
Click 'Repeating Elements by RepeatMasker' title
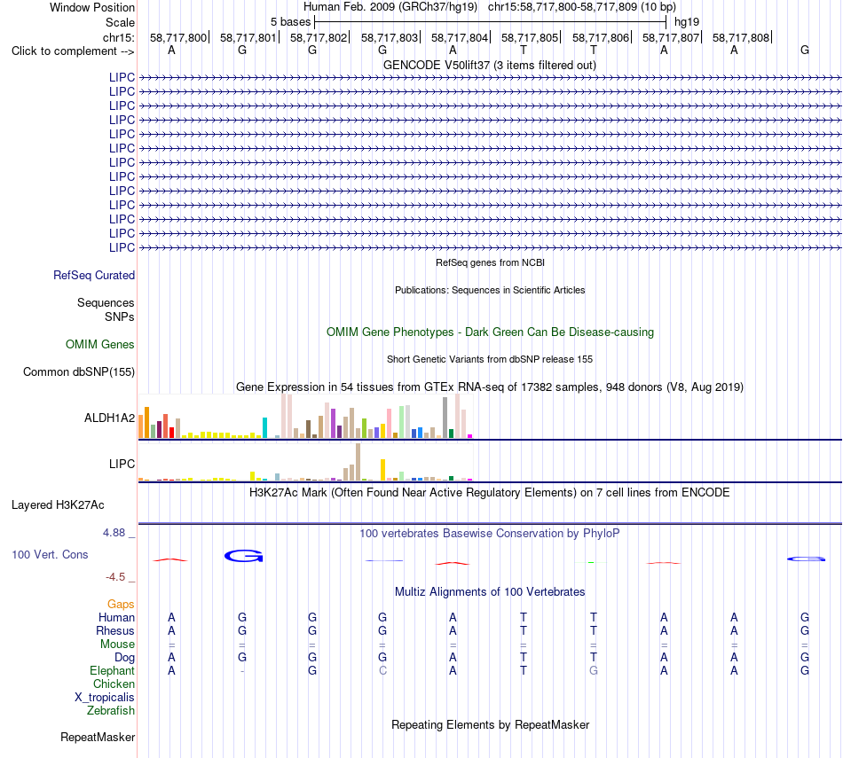[x=490, y=724]
